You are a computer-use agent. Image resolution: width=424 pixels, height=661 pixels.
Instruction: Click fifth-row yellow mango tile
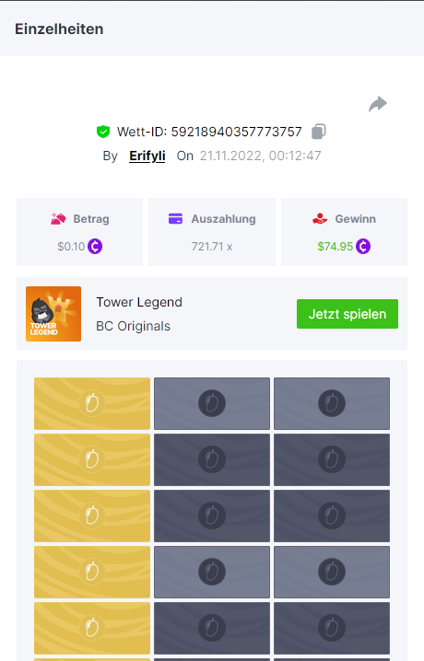coord(92,628)
